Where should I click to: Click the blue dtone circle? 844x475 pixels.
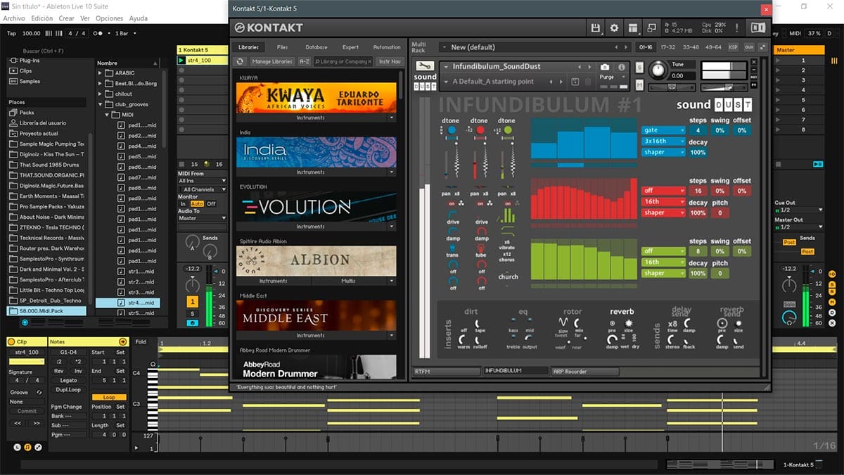pos(451,130)
